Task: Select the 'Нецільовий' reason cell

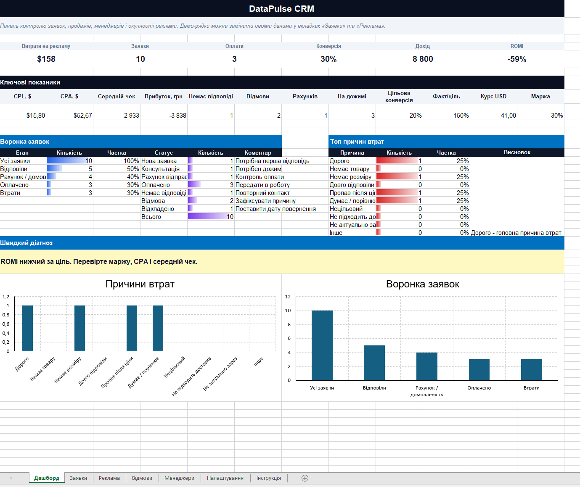Action: pyautogui.click(x=352, y=209)
